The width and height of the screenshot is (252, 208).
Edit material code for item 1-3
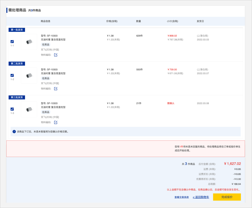(56, 122)
